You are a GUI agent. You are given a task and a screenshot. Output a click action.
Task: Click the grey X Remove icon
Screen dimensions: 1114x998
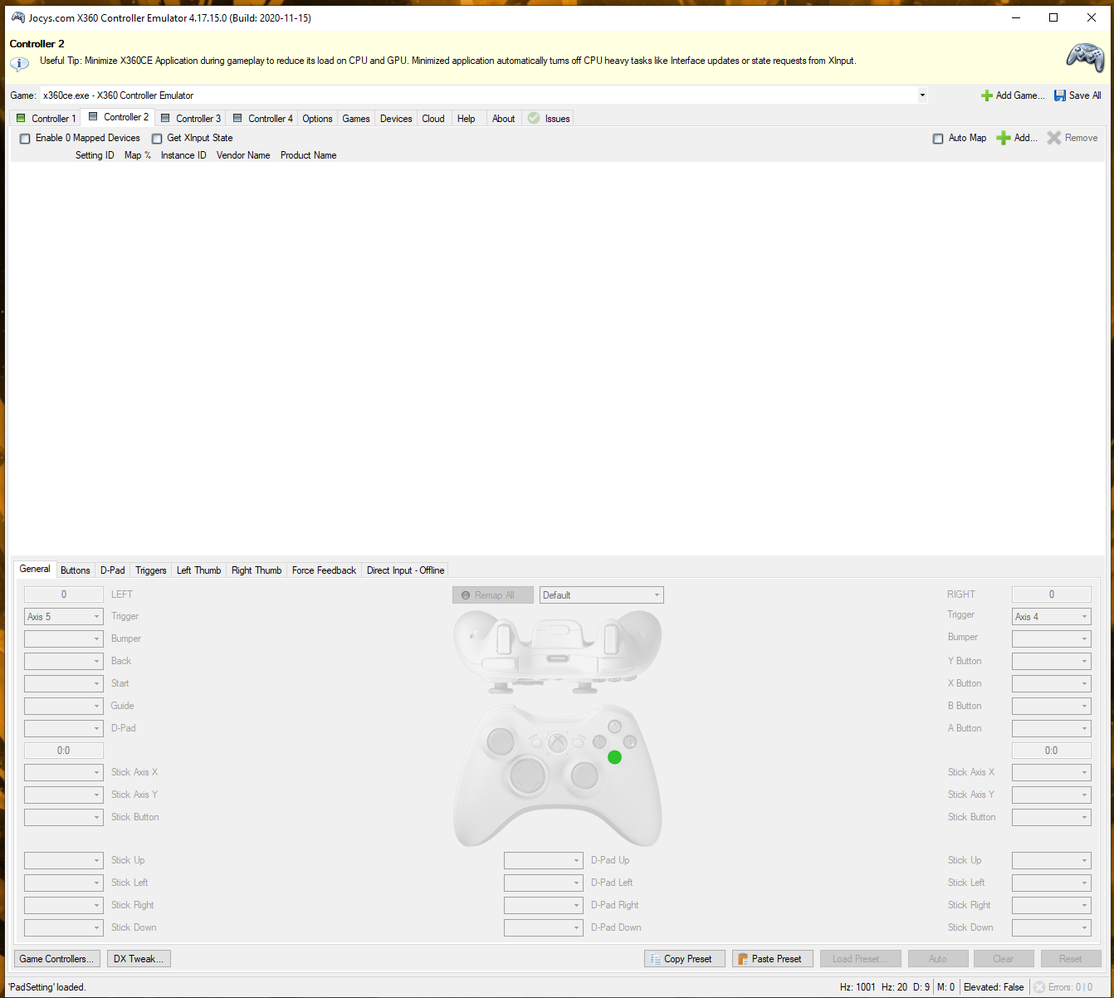pyautogui.click(x=1054, y=138)
